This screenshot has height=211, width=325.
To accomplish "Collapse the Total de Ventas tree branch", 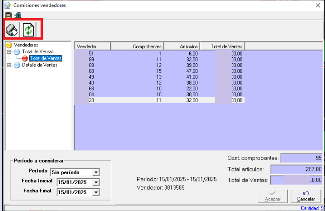I will click(x=10, y=52).
